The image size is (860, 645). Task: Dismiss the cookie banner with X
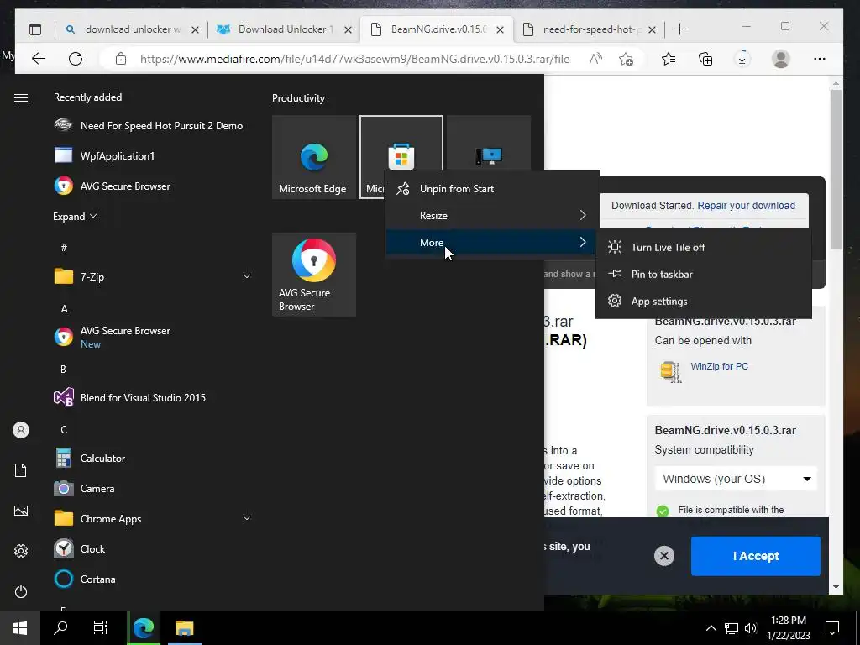[663, 556]
